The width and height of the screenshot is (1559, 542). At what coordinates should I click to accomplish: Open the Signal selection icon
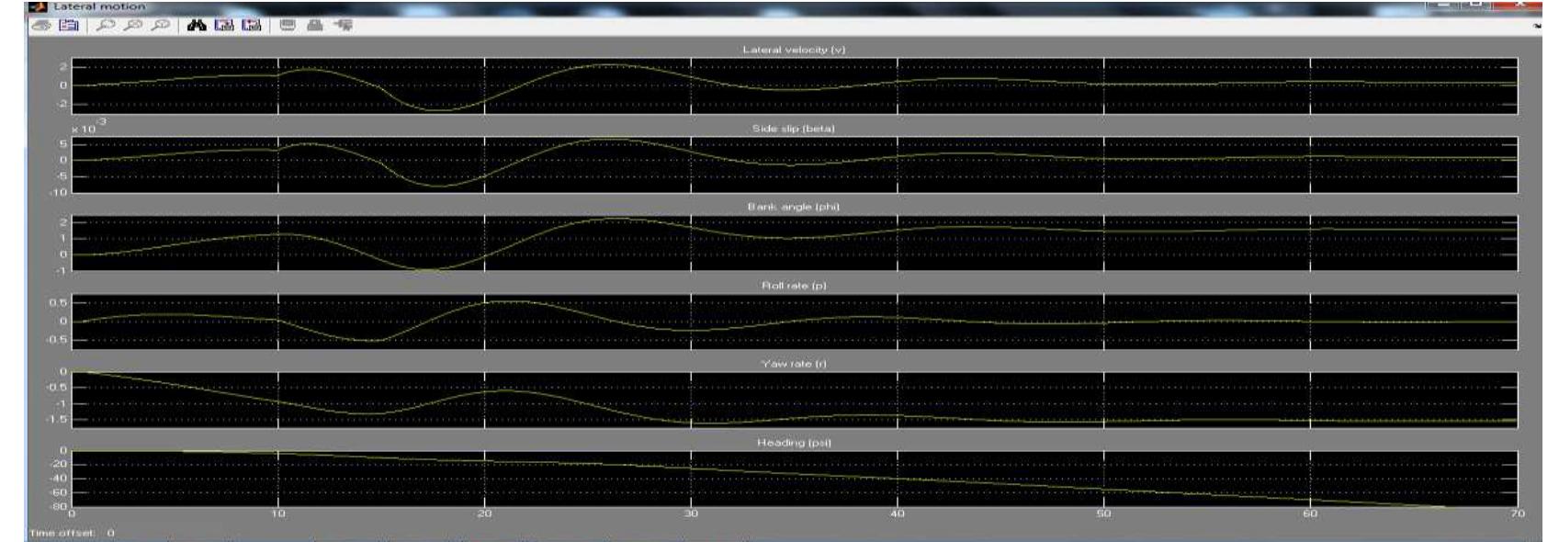344,26
